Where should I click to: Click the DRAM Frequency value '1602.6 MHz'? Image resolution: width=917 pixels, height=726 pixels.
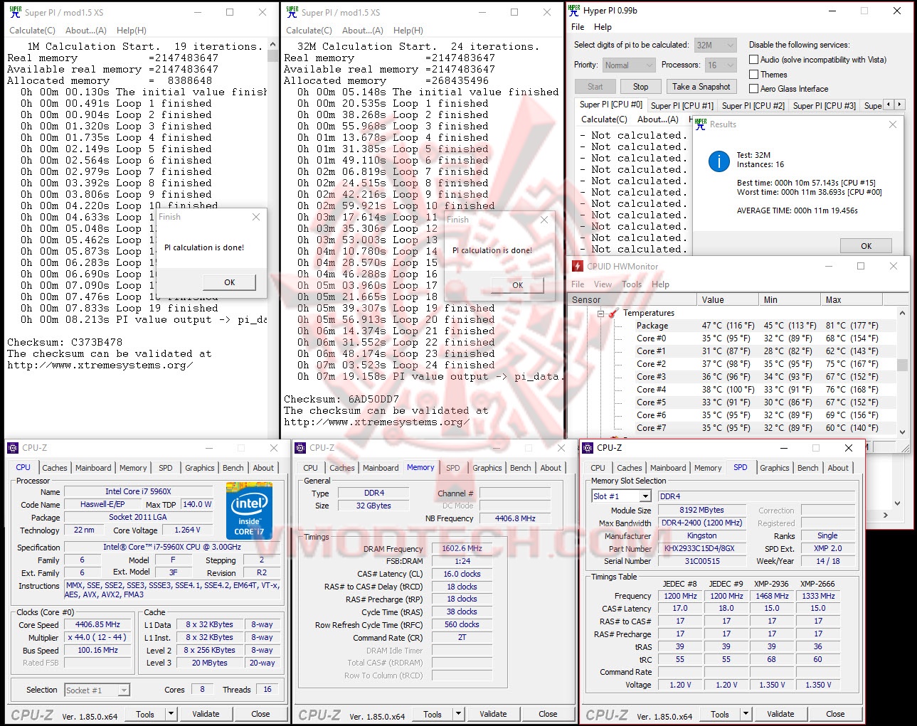tap(462, 549)
